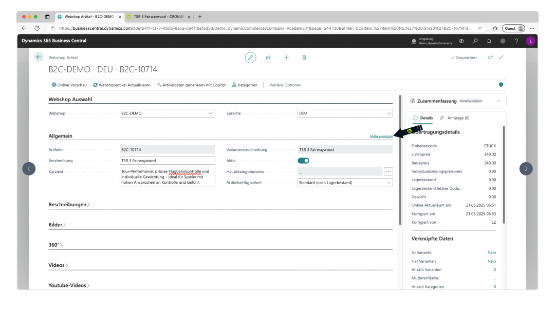Go to next record arrow

pyautogui.click(x=526, y=168)
